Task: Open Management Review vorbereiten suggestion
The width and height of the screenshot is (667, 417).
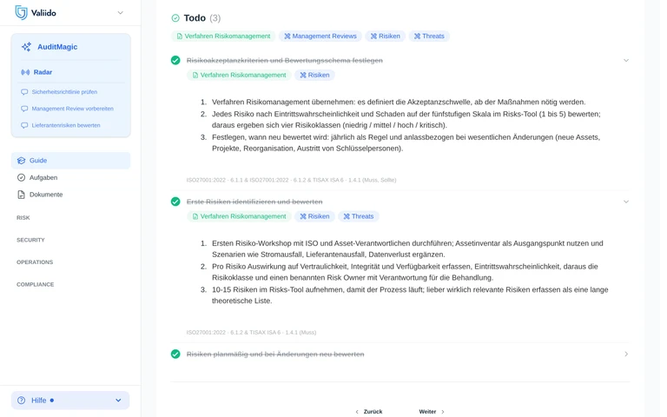Action: [x=72, y=109]
